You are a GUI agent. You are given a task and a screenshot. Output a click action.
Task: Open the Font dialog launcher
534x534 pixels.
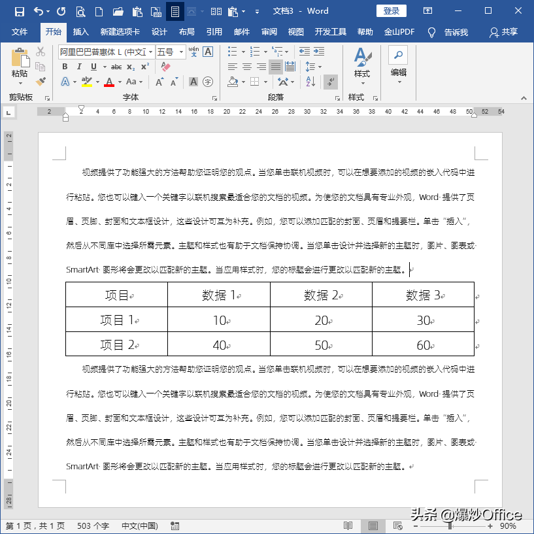click(214, 98)
